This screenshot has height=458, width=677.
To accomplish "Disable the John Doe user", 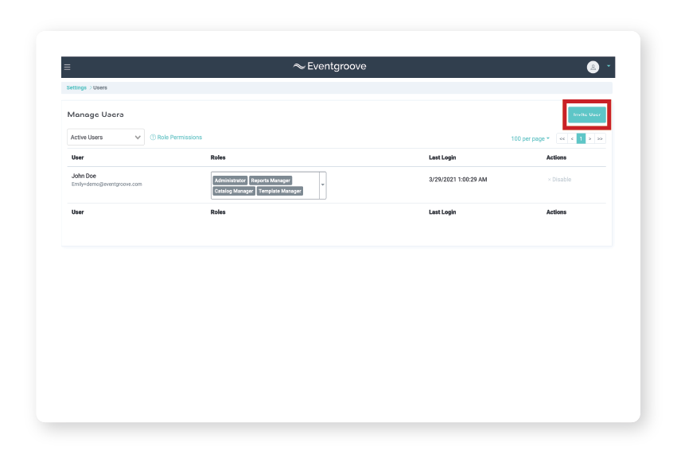I will point(559,180).
